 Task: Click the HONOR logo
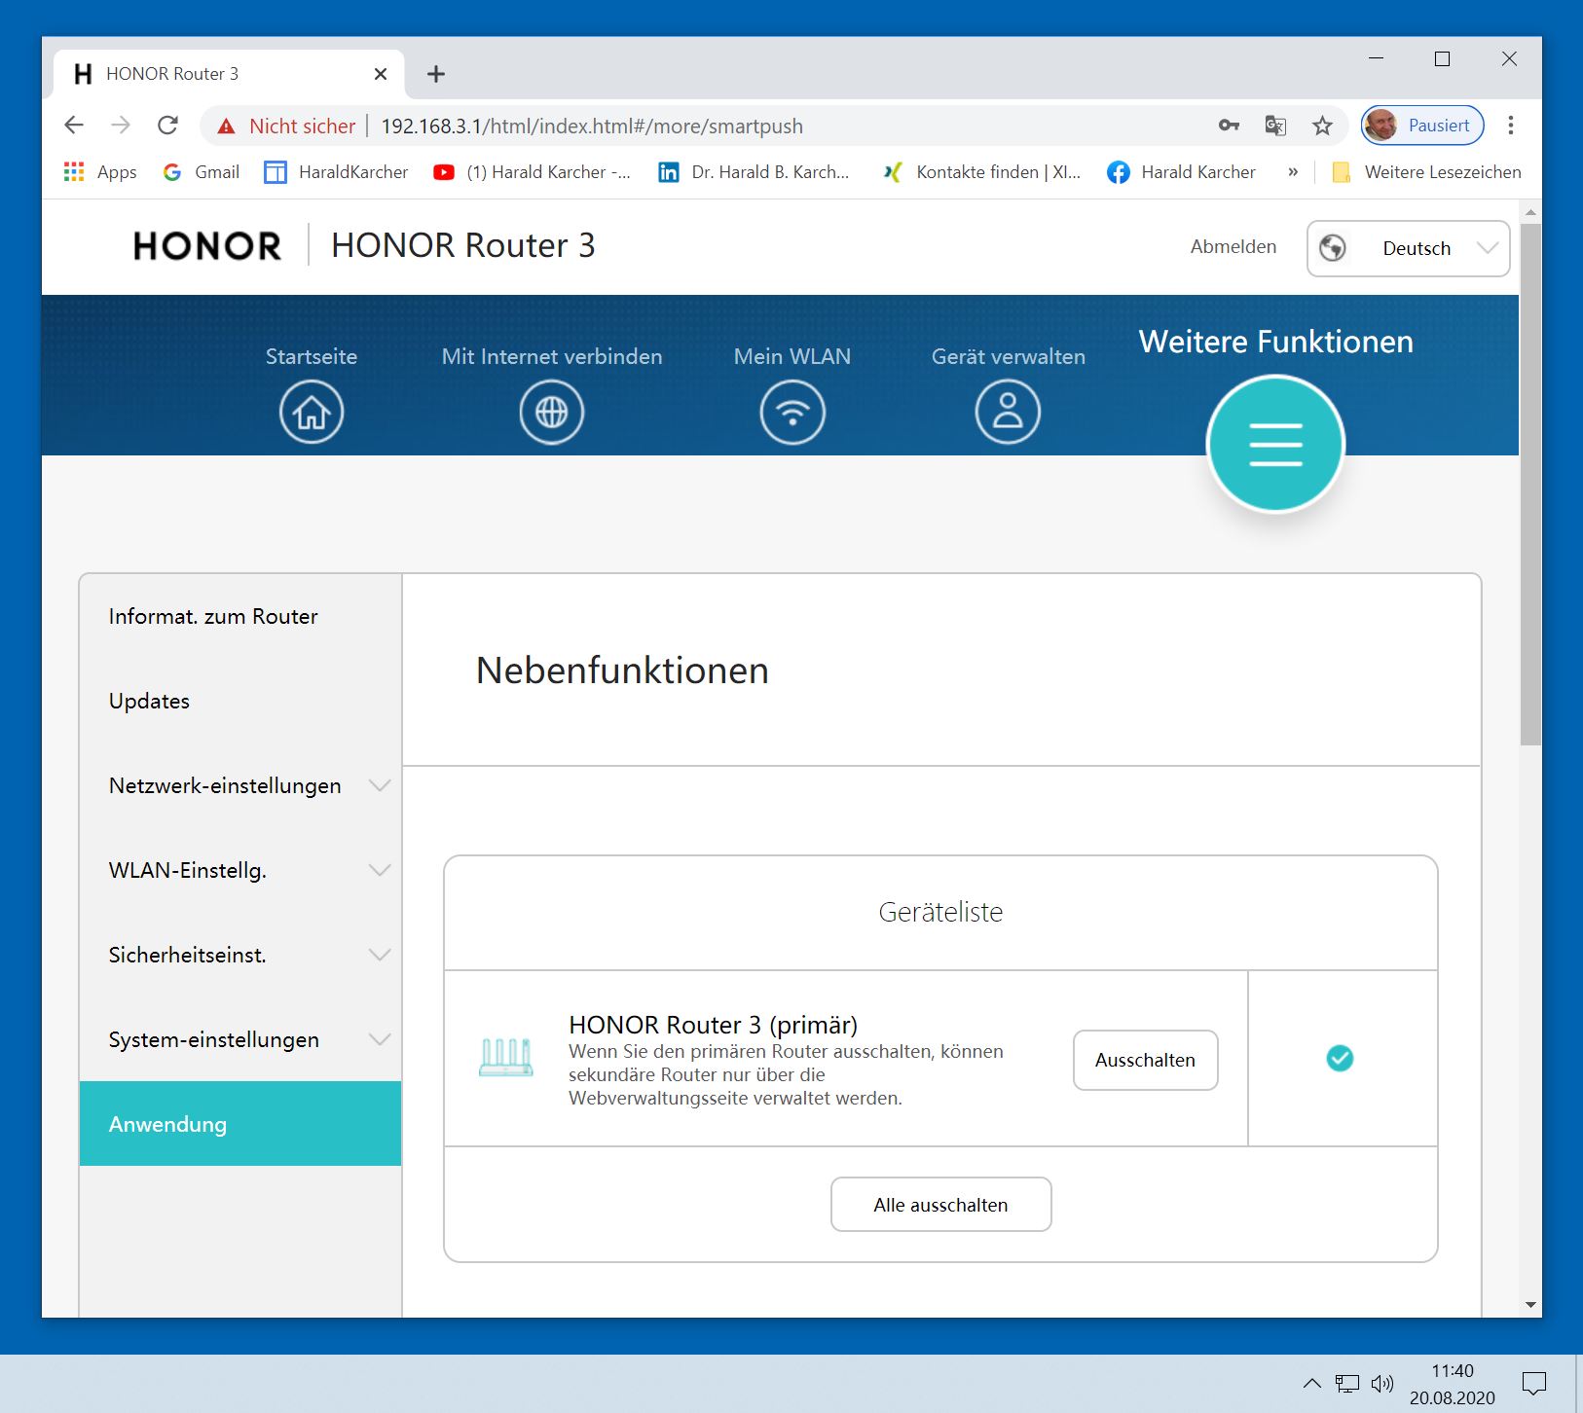pyautogui.click(x=207, y=246)
